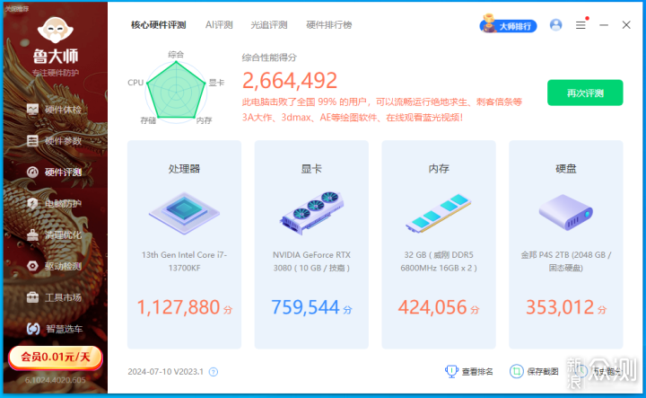Image resolution: width=646 pixels, height=398 pixels.
Task: Click the memory score 424,056
Action: [432, 307]
